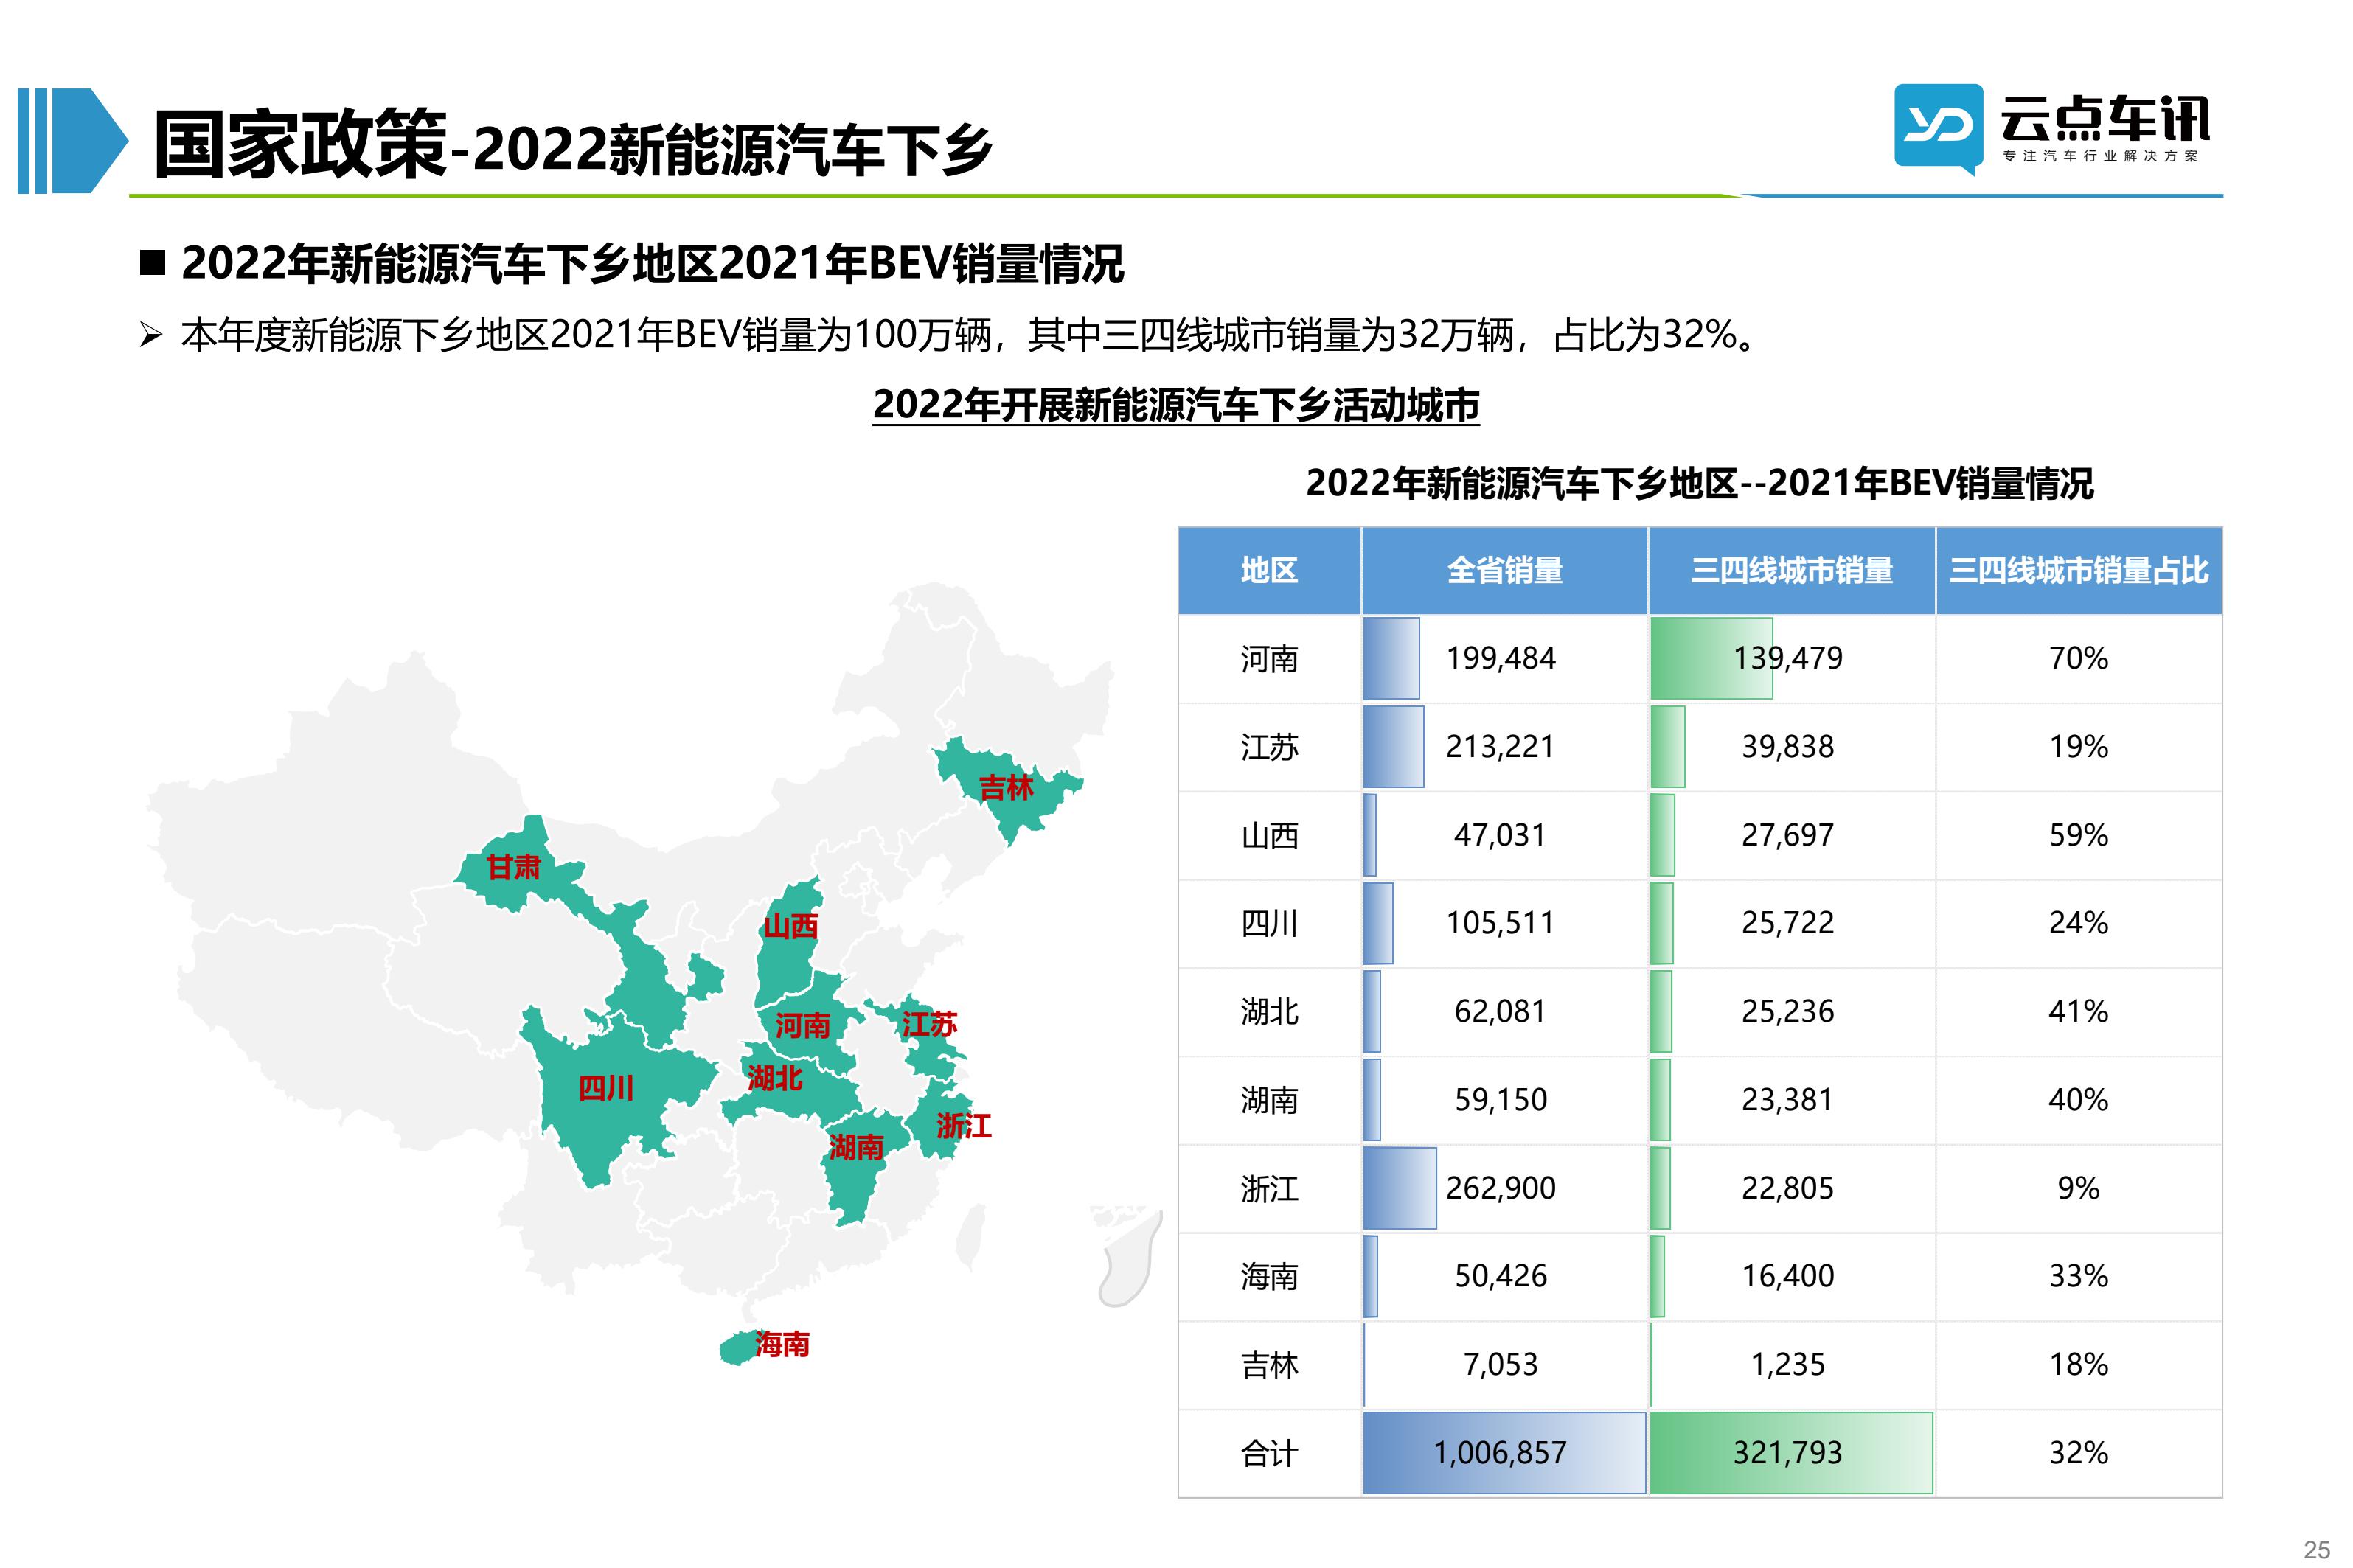
Task: Select the value 1,235
Action: [x=1788, y=1364]
